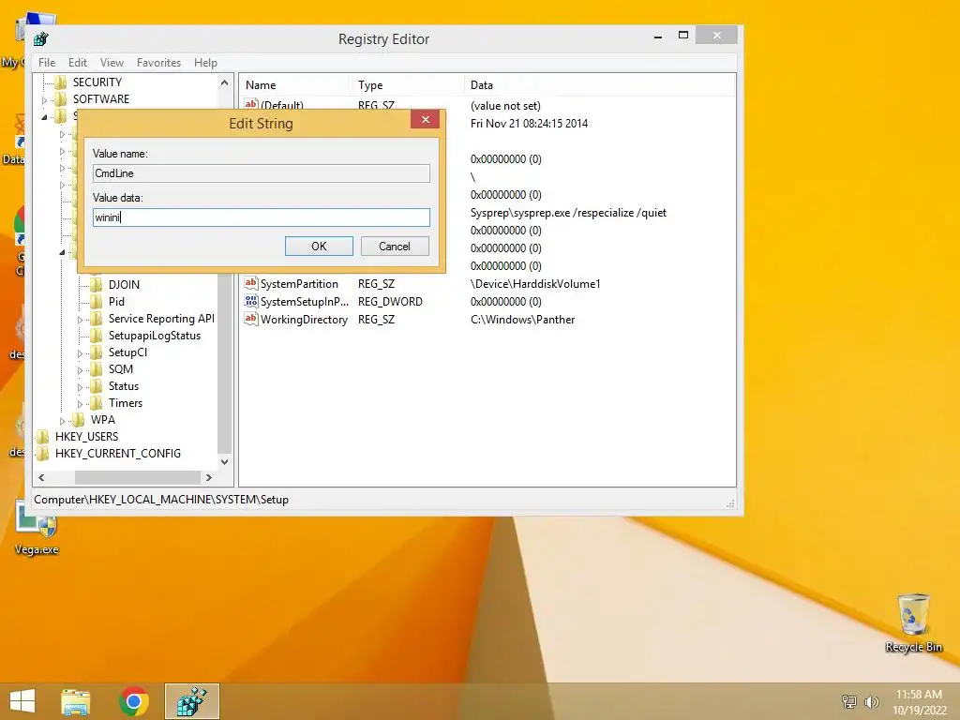The width and height of the screenshot is (960, 720).
Task: Click the Timers folder icon
Action: 97,403
